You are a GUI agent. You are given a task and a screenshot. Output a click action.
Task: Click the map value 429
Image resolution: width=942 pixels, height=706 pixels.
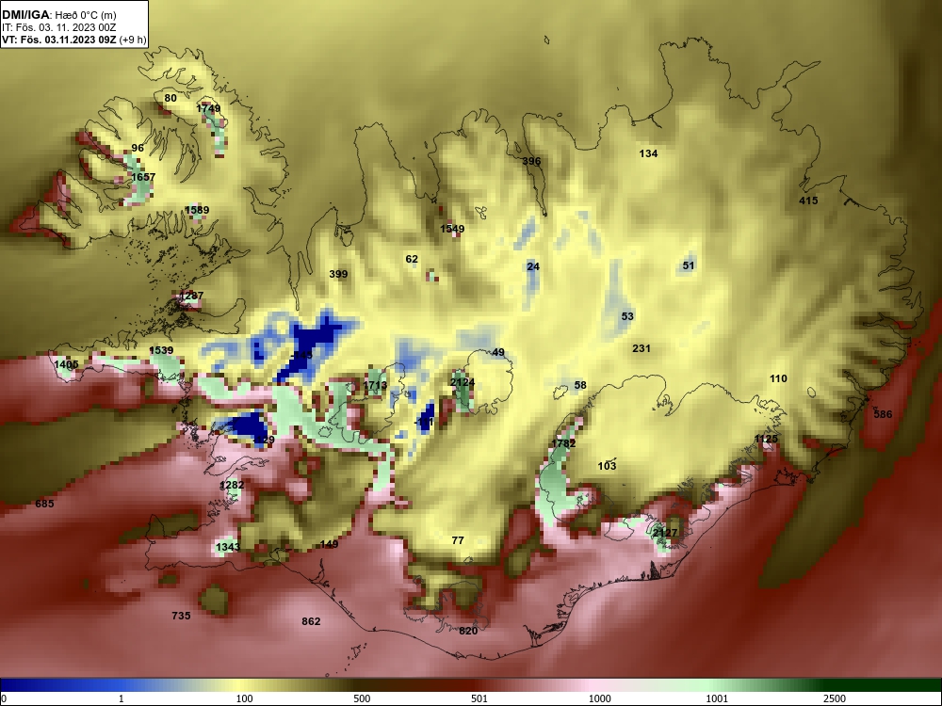point(265,441)
